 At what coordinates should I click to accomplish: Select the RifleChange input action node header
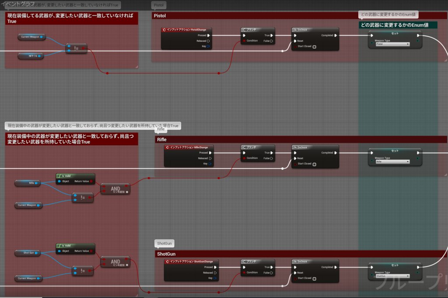(x=189, y=147)
